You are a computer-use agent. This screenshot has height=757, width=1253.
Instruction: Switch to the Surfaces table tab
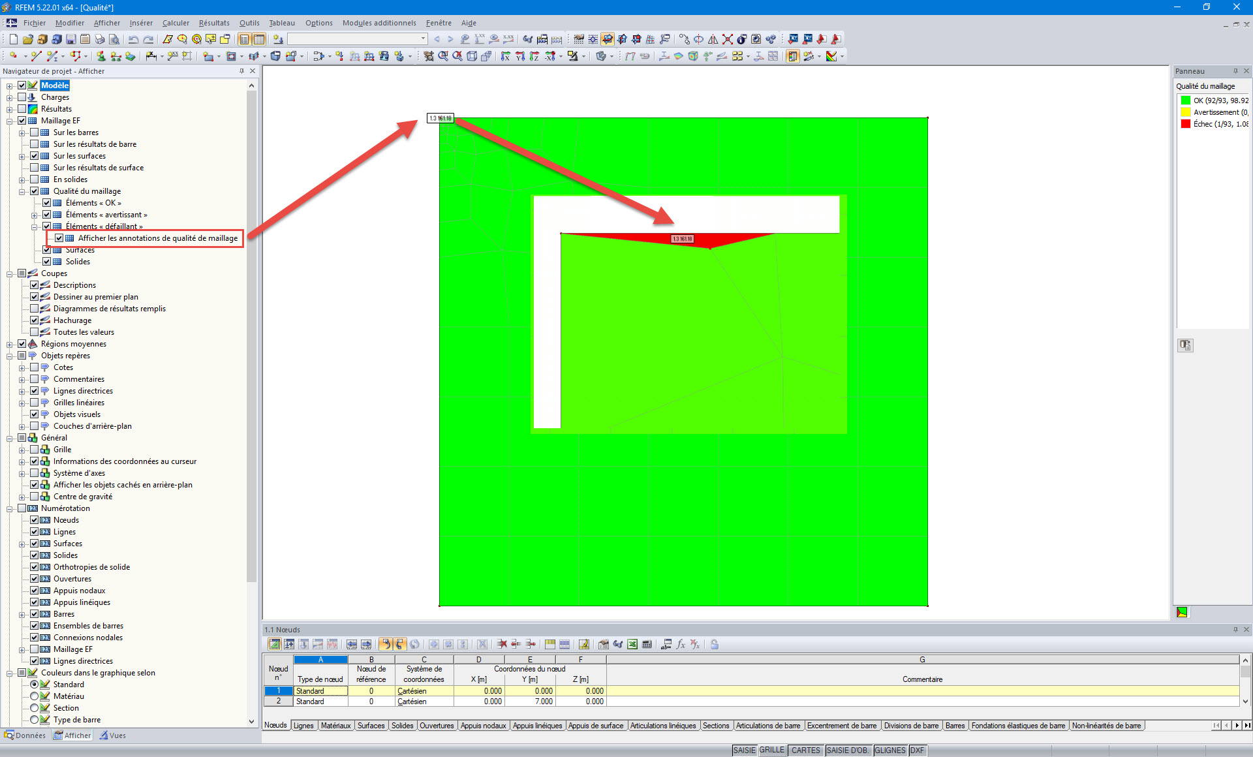tap(371, 726)
